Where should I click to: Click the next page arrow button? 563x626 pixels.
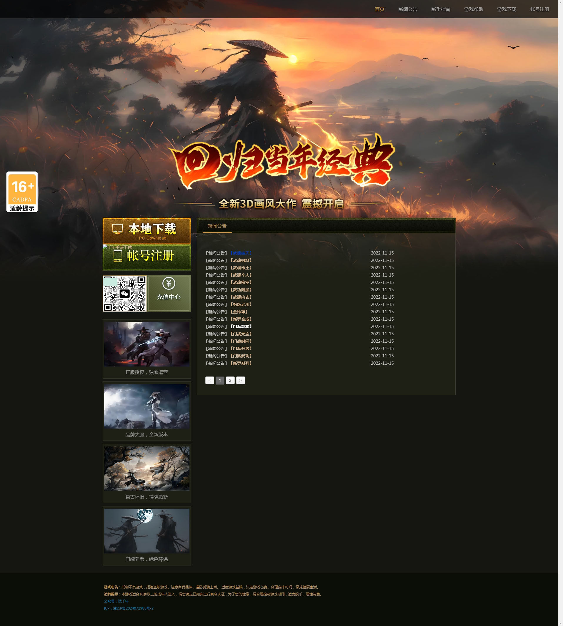(240, 380)
